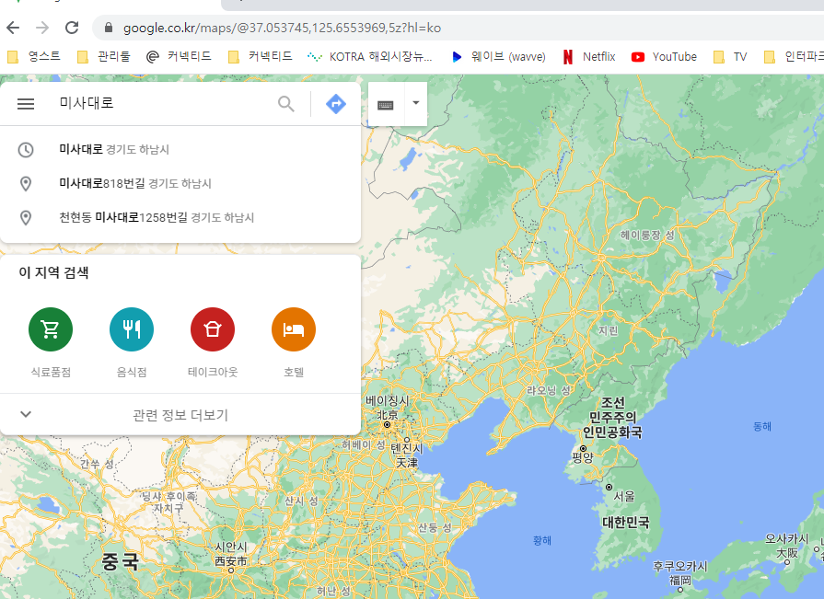Open the Netflix bookmark
This screenshot has width=824, height=599.
point(589,57)
